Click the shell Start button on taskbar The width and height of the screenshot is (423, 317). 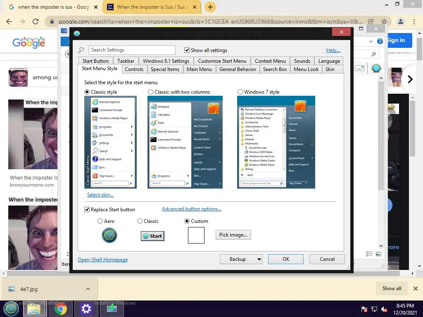(x=11, y=309)
